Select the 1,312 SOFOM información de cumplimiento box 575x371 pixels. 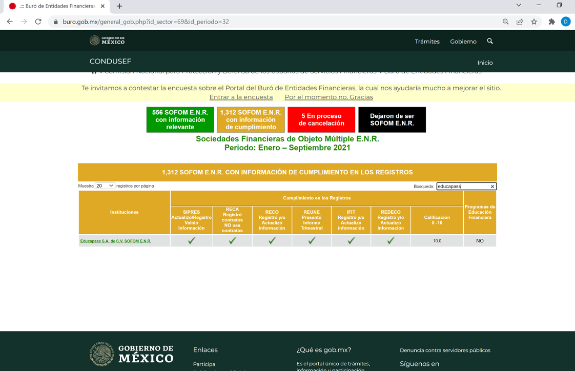point(251,119)
